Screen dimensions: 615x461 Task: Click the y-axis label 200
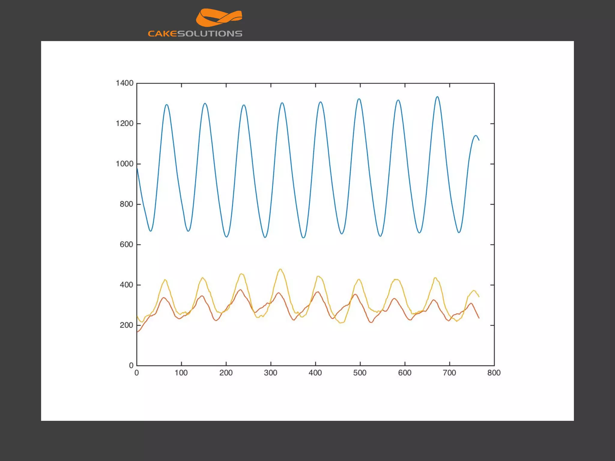126,325
